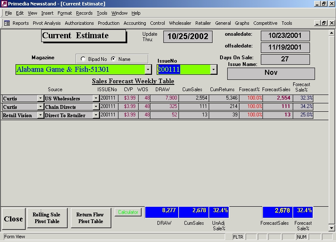Open the Retail Vision row dropdown
Screen dimensions: 336x242
tap(40, 115)
